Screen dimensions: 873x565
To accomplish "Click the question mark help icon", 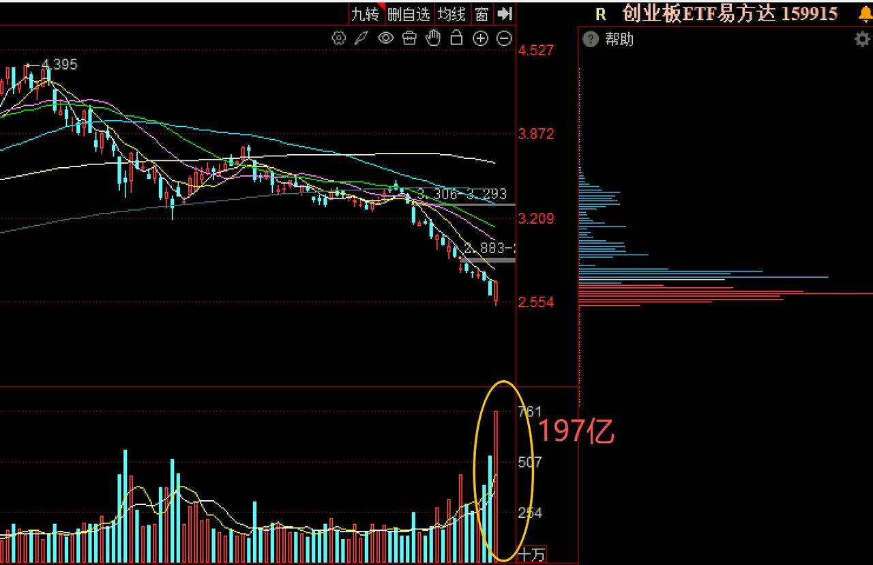I will [x=591, y=40].
